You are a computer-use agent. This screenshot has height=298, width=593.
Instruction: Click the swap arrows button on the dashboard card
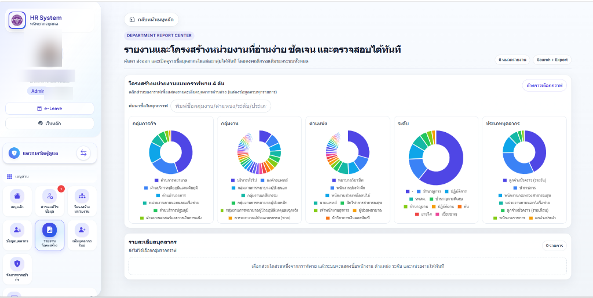[83, 153]
